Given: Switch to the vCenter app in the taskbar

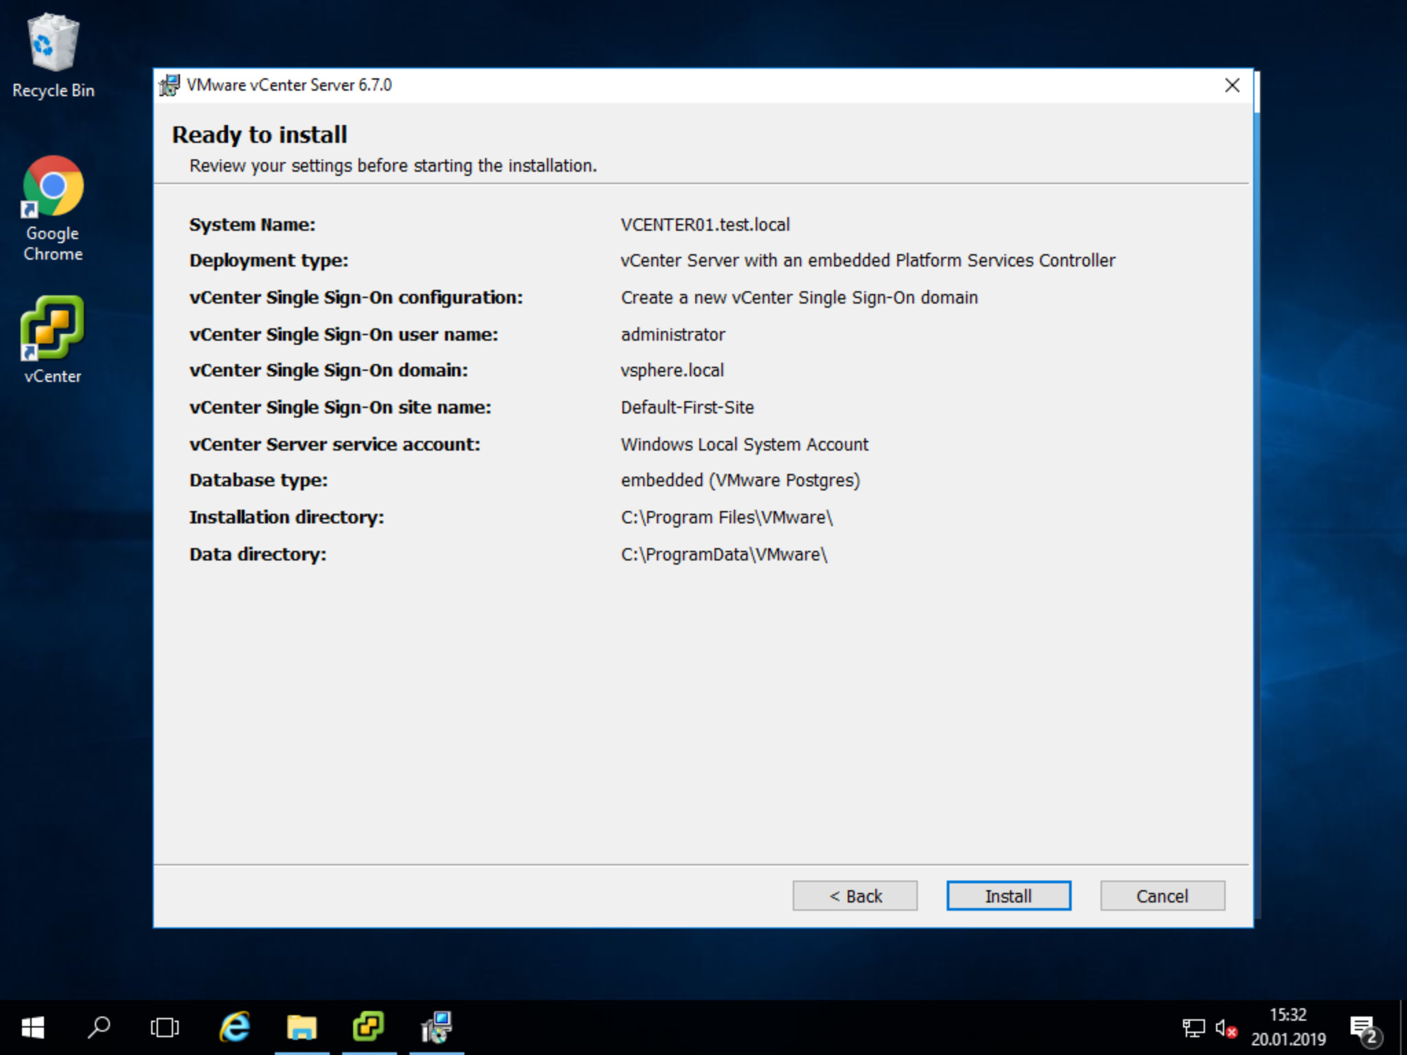Looking at the screenshot, I should pos(369,1028).
